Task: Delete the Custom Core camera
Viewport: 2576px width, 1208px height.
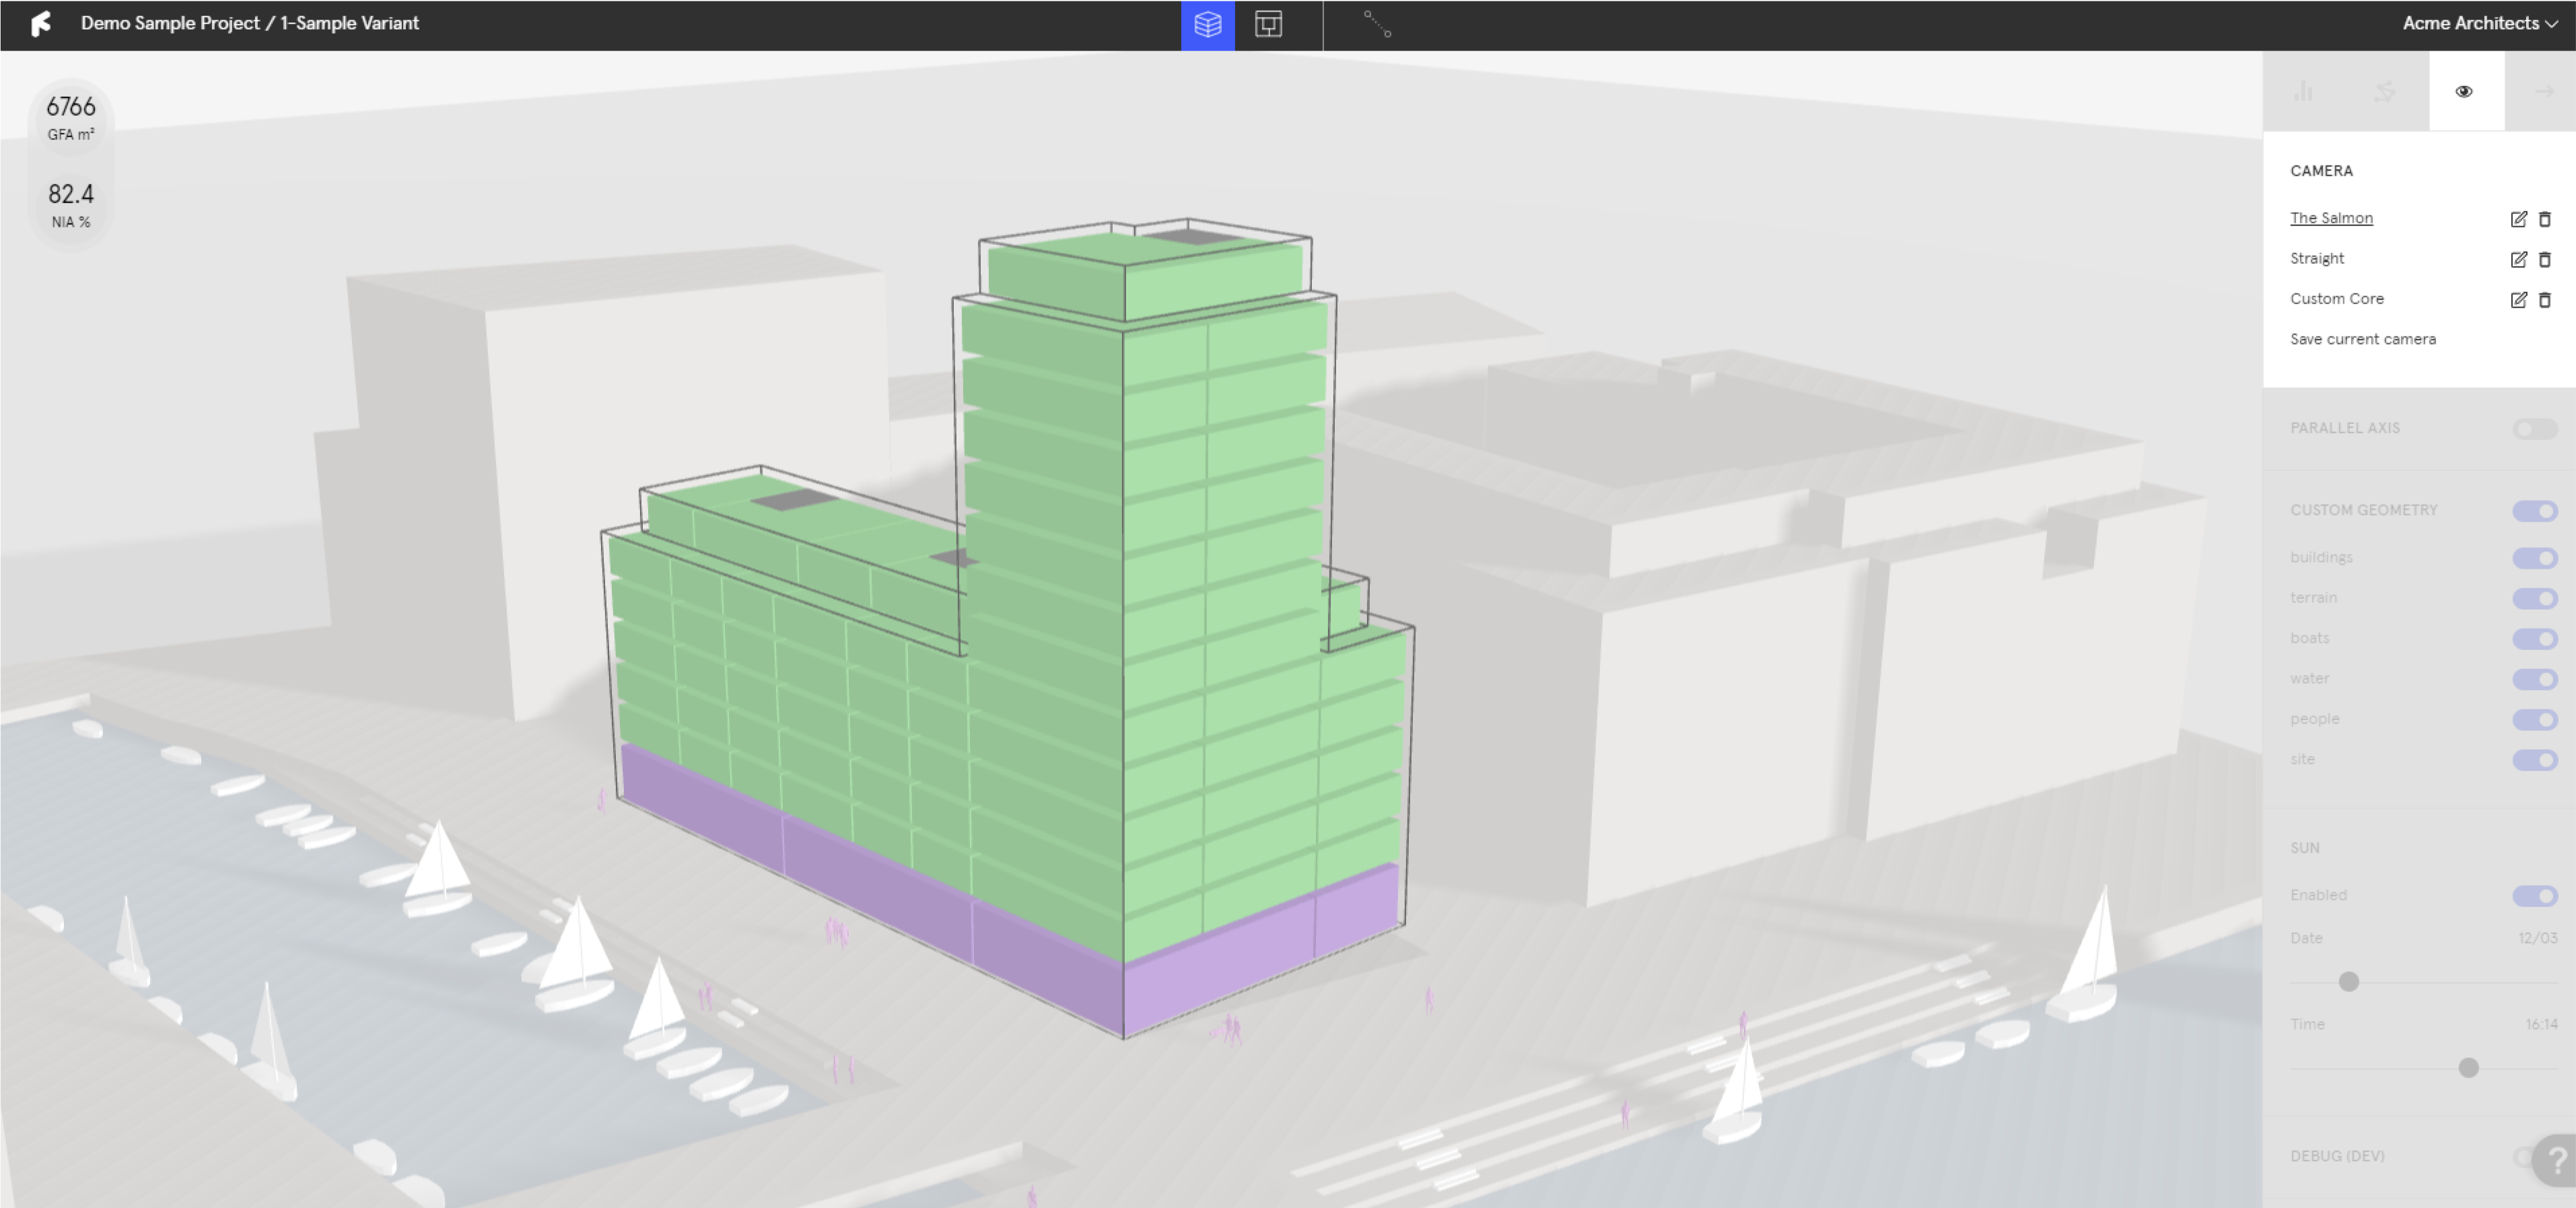Action: tap(2545, 299)
